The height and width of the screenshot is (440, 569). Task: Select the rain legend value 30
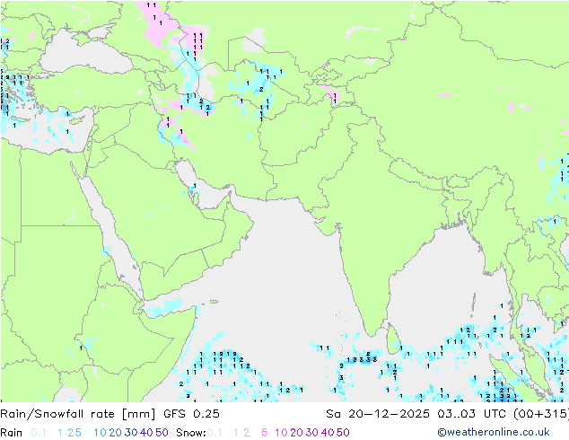click(x=131, y=433)
